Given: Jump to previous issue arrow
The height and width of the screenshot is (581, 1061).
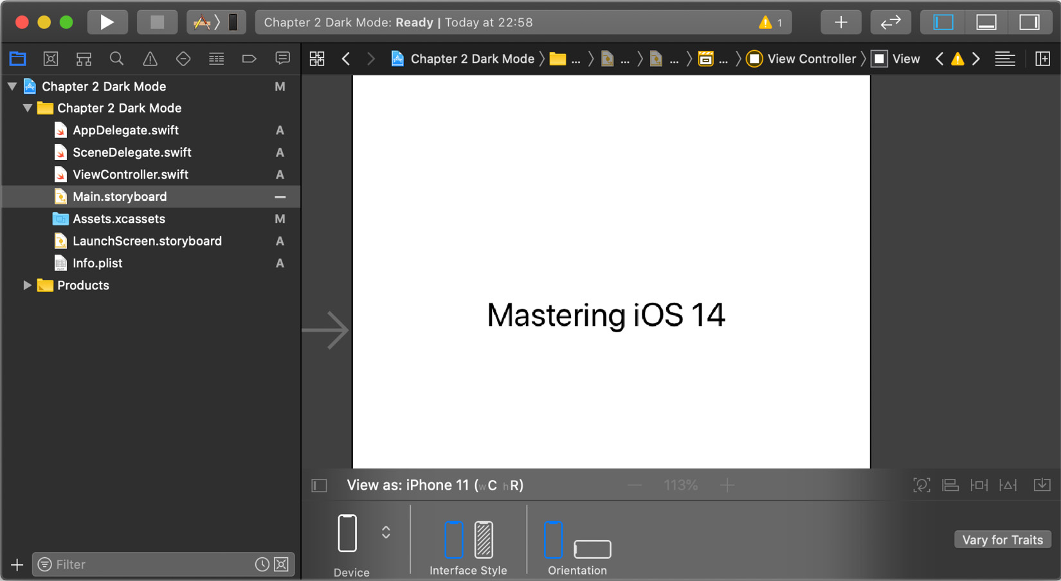Looking at the screenshot, I should (x=939, y=59).
